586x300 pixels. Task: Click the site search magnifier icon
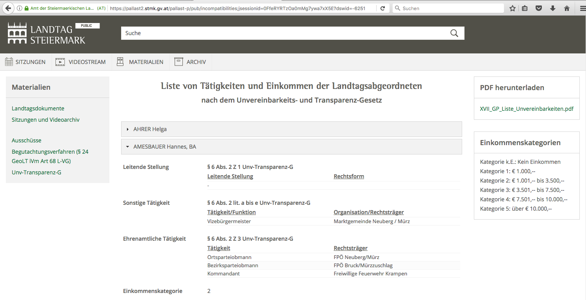454,33
